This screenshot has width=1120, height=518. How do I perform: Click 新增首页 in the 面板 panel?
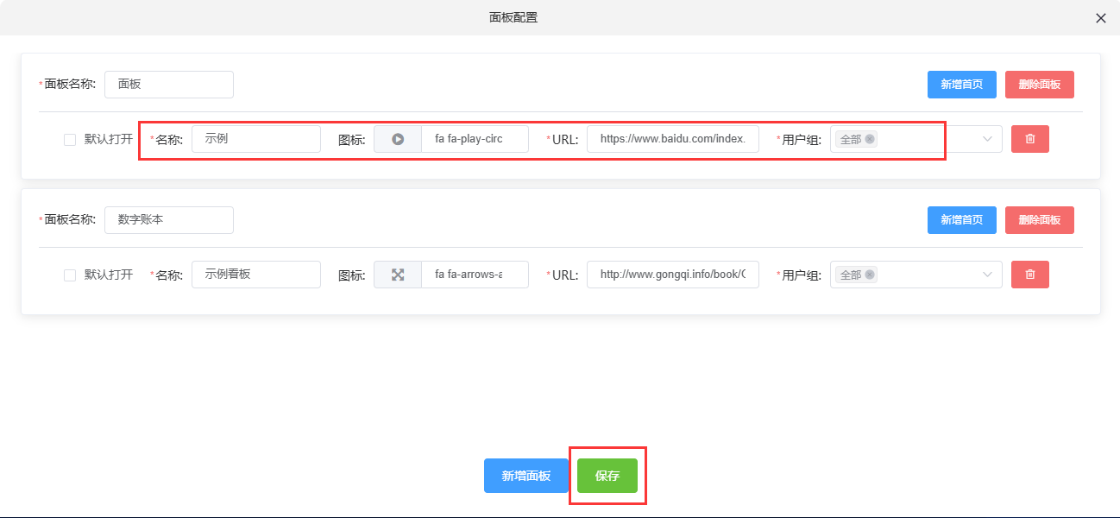[961, 85]
